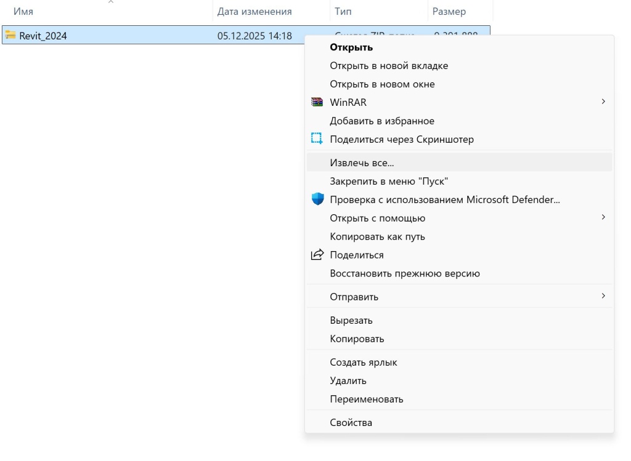Screen dimensions: 631x461
Task: Click the Microsoft Defender shield icon
Action: click(317, 199)
